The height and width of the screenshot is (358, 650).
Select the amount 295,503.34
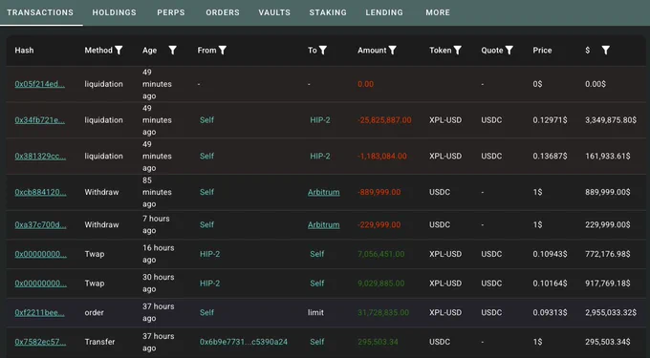click(378, 342)
